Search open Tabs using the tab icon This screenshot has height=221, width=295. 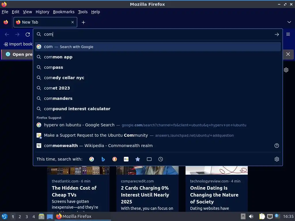pos(149,159)
